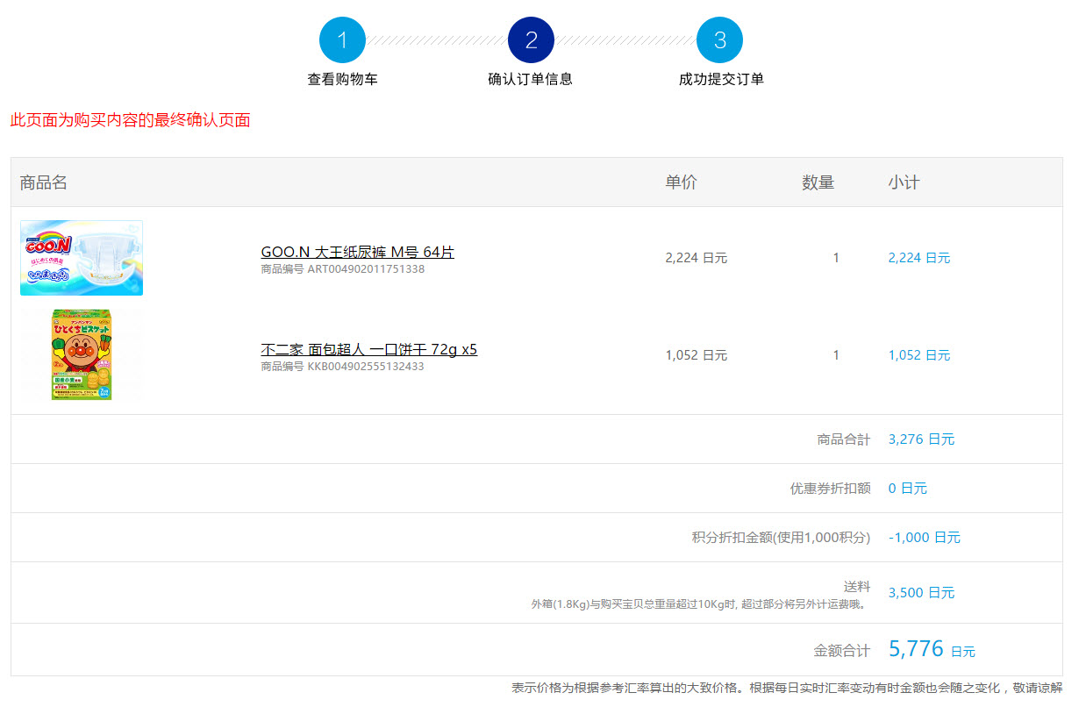This screenshot has width=1079, height=707.
Task: Click the biscuit unit price 1,052 日元
Action: tap(697, 355)
